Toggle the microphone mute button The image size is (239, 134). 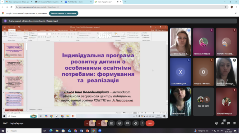(x=92, y=123)
